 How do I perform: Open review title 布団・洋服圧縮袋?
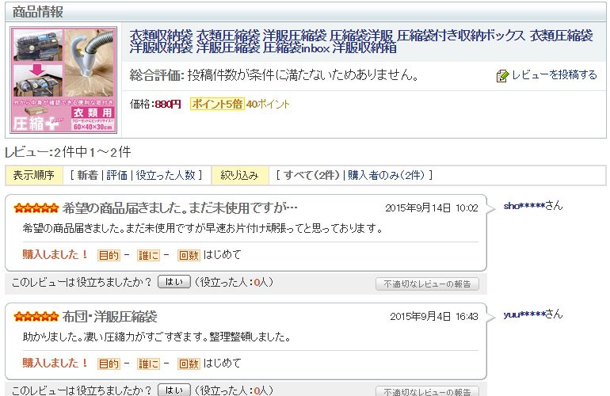click(x=109, y=317)
